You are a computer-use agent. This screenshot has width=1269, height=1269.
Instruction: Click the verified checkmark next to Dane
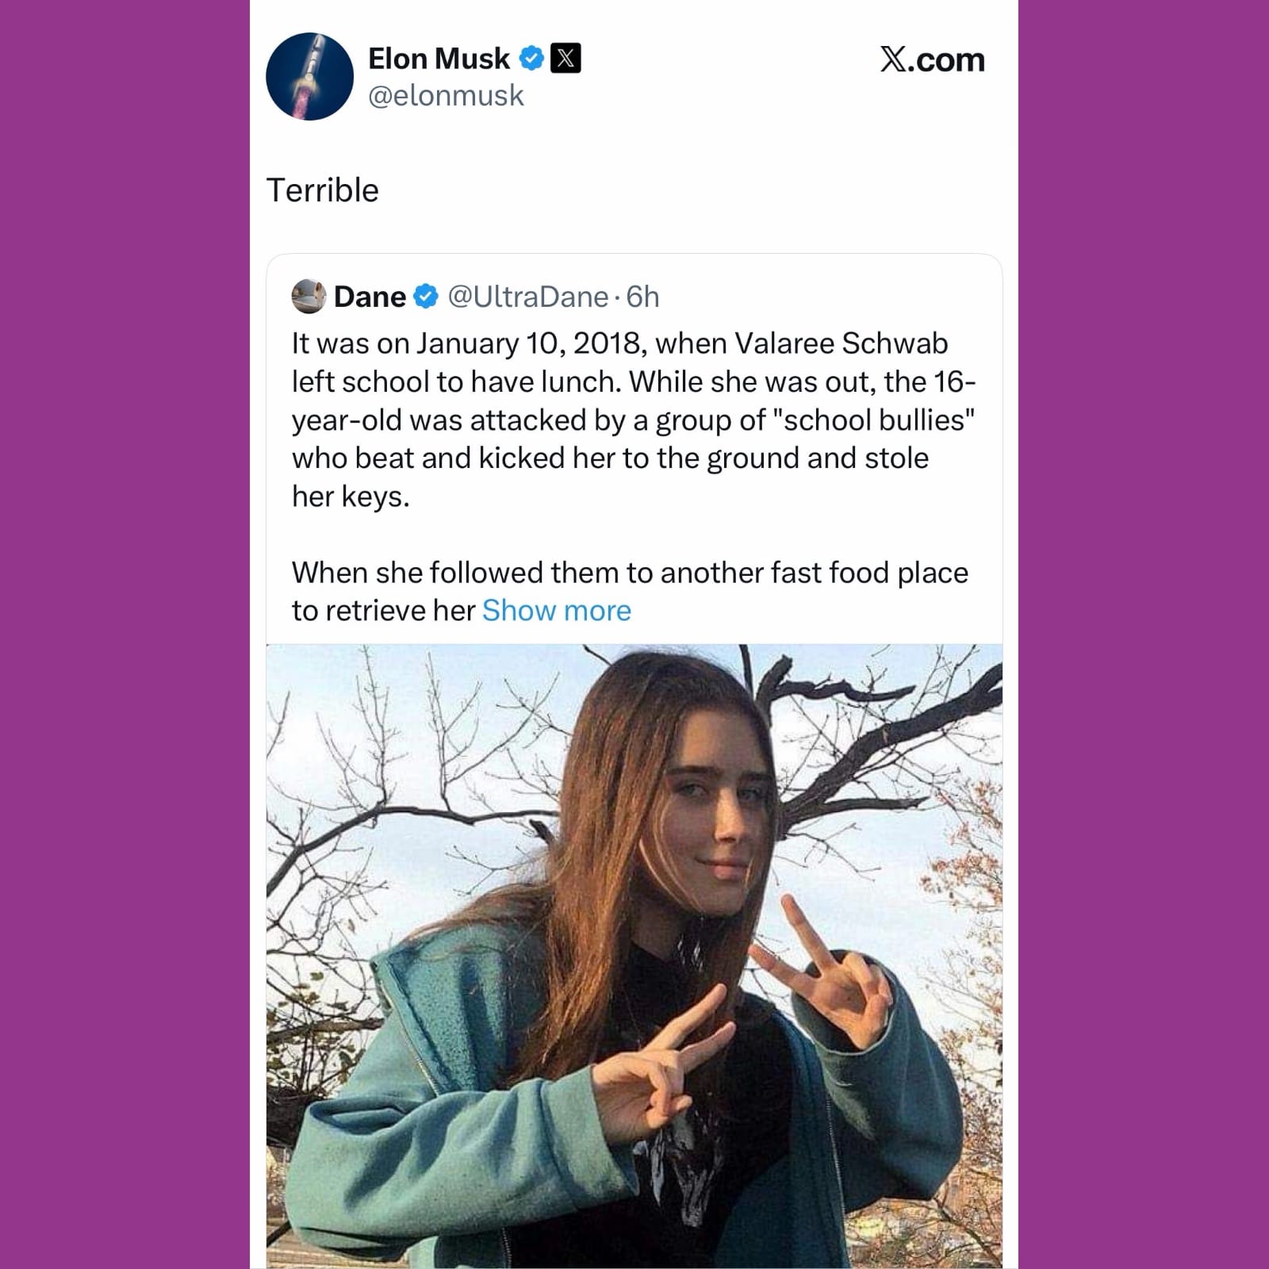pyautogui.click(x=426, y=296)
